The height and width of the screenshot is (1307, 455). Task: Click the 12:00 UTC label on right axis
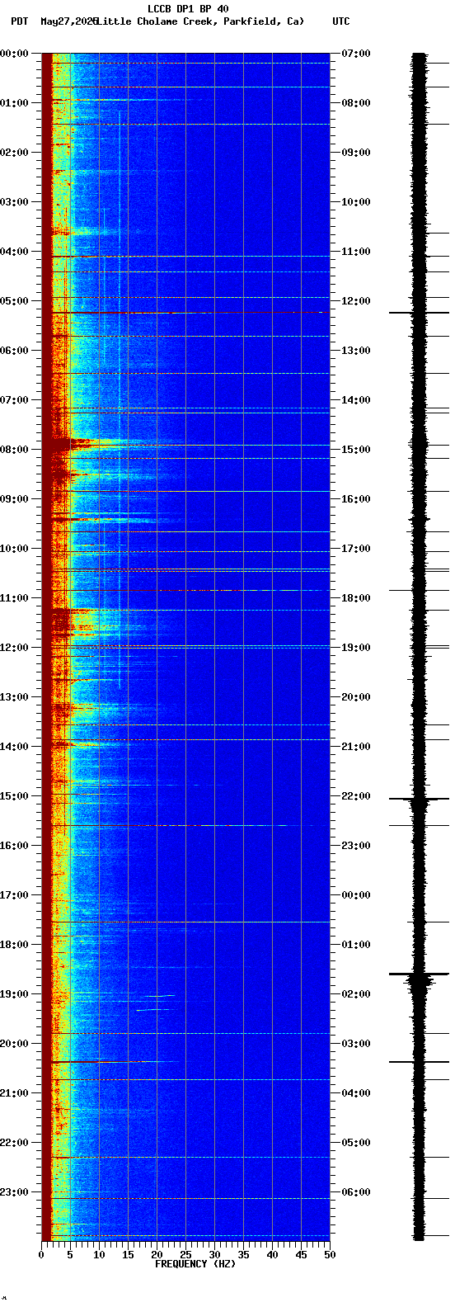click(356, 301)
